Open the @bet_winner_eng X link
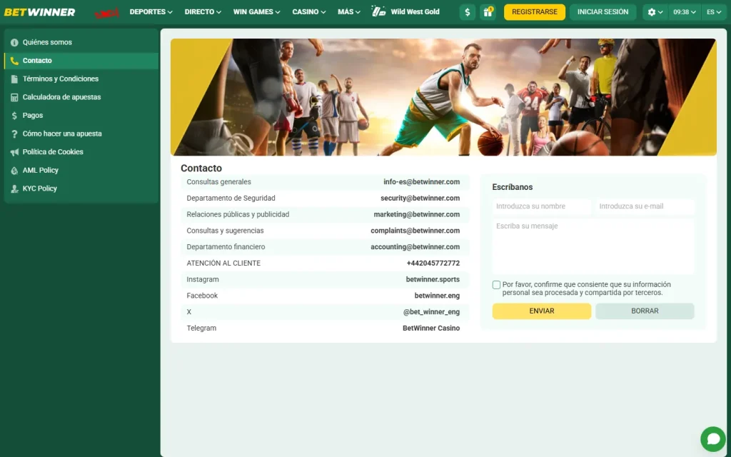The image size is (731, 457). click(431, 312)
